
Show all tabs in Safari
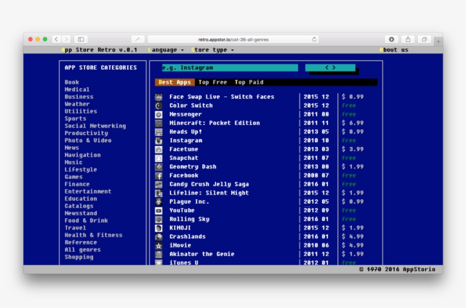425,39
